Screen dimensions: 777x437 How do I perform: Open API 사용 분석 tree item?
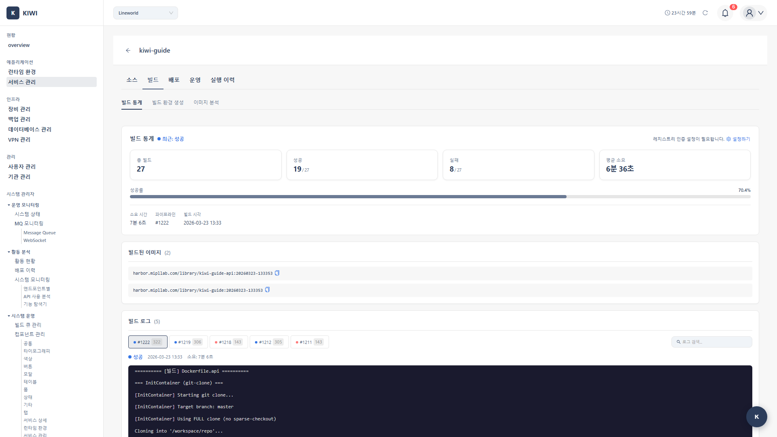(37, 297)
